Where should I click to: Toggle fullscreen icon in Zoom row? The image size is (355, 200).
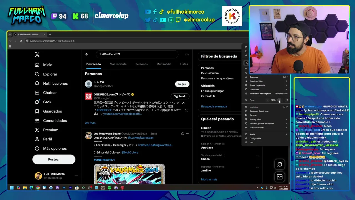(286, 100)
